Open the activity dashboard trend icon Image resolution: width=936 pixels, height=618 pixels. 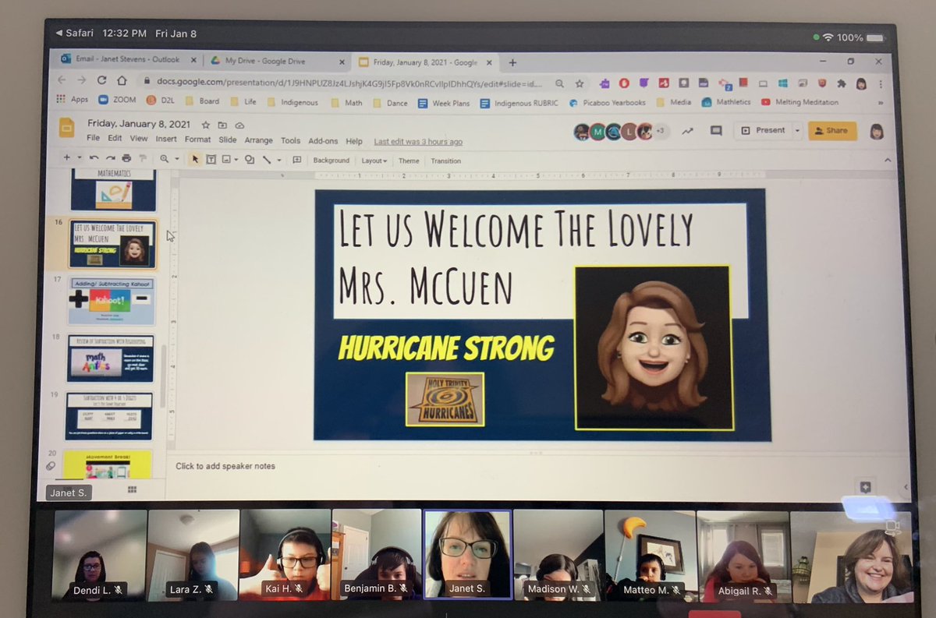(x=687, y=131)
